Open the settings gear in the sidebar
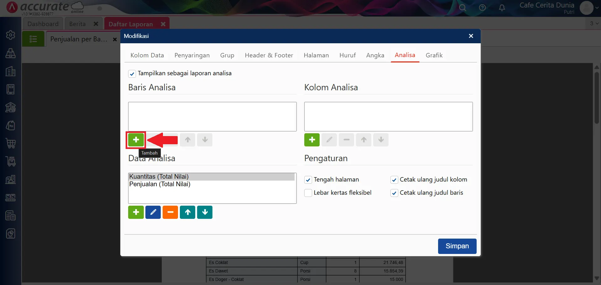601x285 pixels. pos(11,35)
